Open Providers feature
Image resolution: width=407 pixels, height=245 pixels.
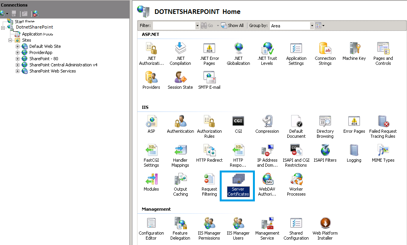(151, 80)
